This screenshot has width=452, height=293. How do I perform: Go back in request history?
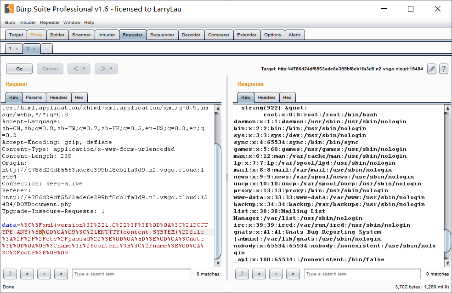75,69
